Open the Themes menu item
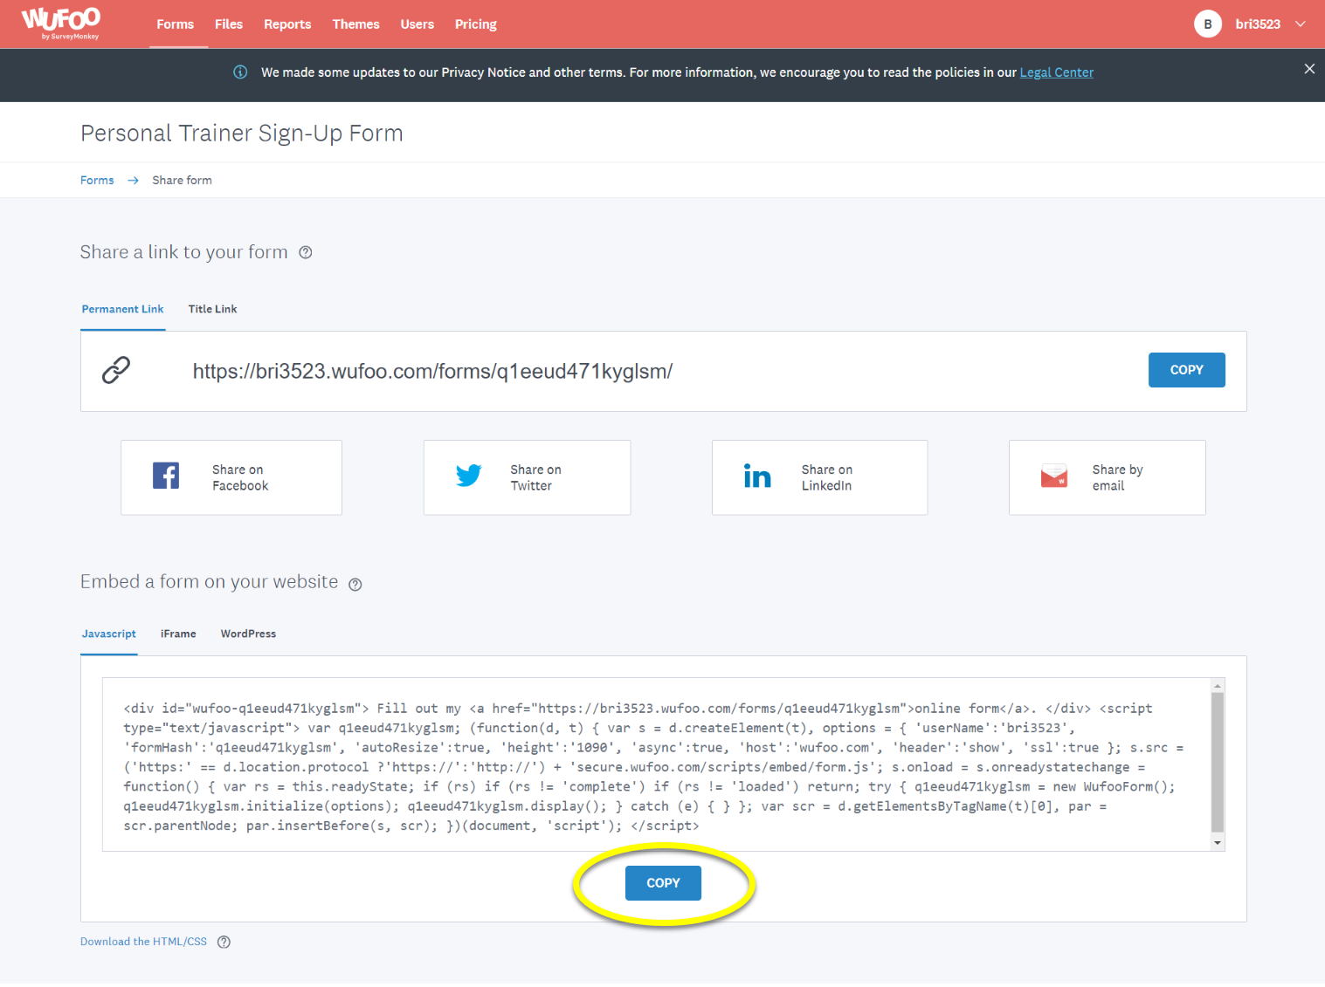 pos(355,24)
